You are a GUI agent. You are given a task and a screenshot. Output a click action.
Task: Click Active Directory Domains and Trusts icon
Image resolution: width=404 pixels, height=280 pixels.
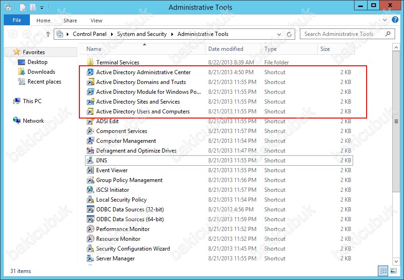[90, 82]
